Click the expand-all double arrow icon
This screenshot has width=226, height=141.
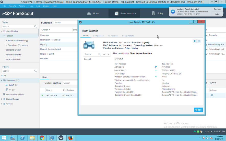[195, 41]
